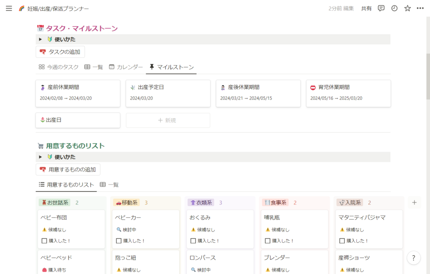Viewport: 430px width, 274px height.
Task: Open the 育児休業期間 milestone card
Action: 348,93
